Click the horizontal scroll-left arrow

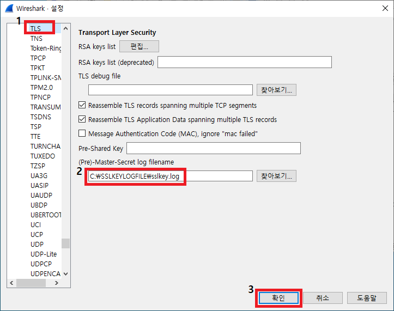(11, 283)
